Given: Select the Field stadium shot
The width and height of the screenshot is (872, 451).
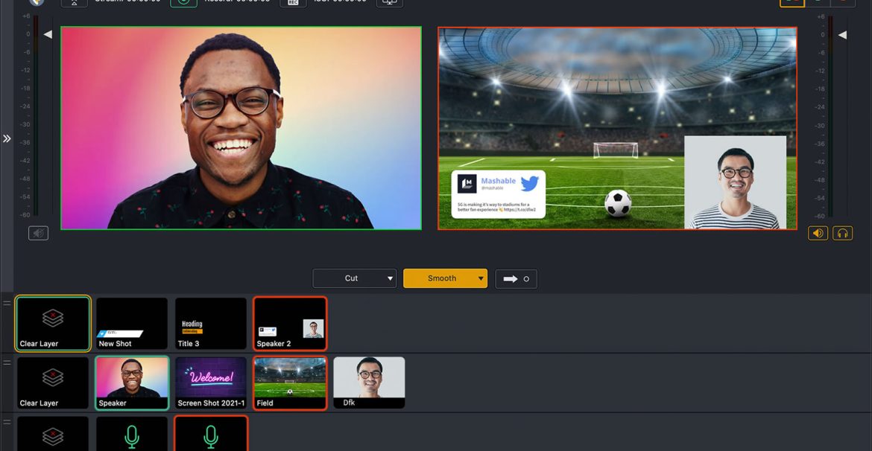Looking at the screenshot, I should pos(290,383).
